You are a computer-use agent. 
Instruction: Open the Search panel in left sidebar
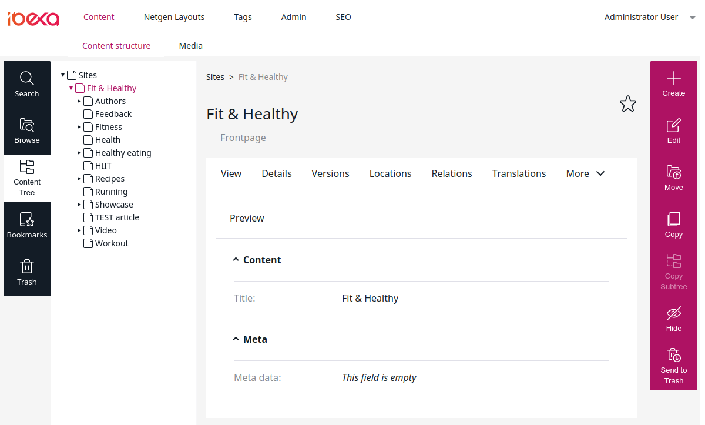tap(26, 85)
